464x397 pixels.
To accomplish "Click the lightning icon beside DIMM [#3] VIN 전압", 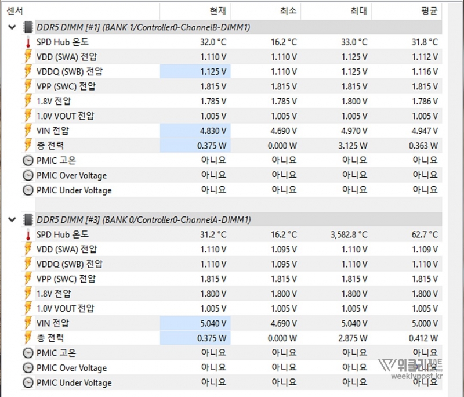I will (x=27, y=323).
